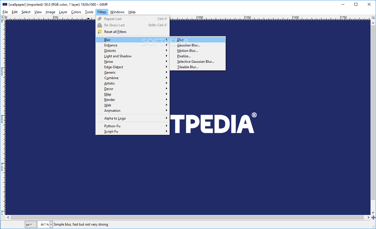Open the View menu
The width and height of the screenshot is (376, 229).
tap(38, 12)
